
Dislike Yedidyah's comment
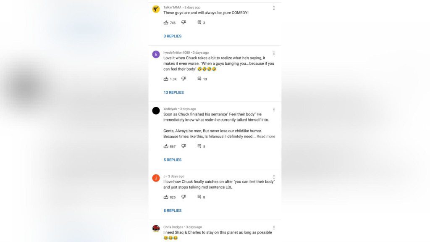(184, 146)
